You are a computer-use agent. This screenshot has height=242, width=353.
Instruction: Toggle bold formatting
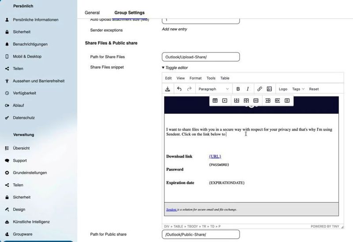click(x=238, y=89)
